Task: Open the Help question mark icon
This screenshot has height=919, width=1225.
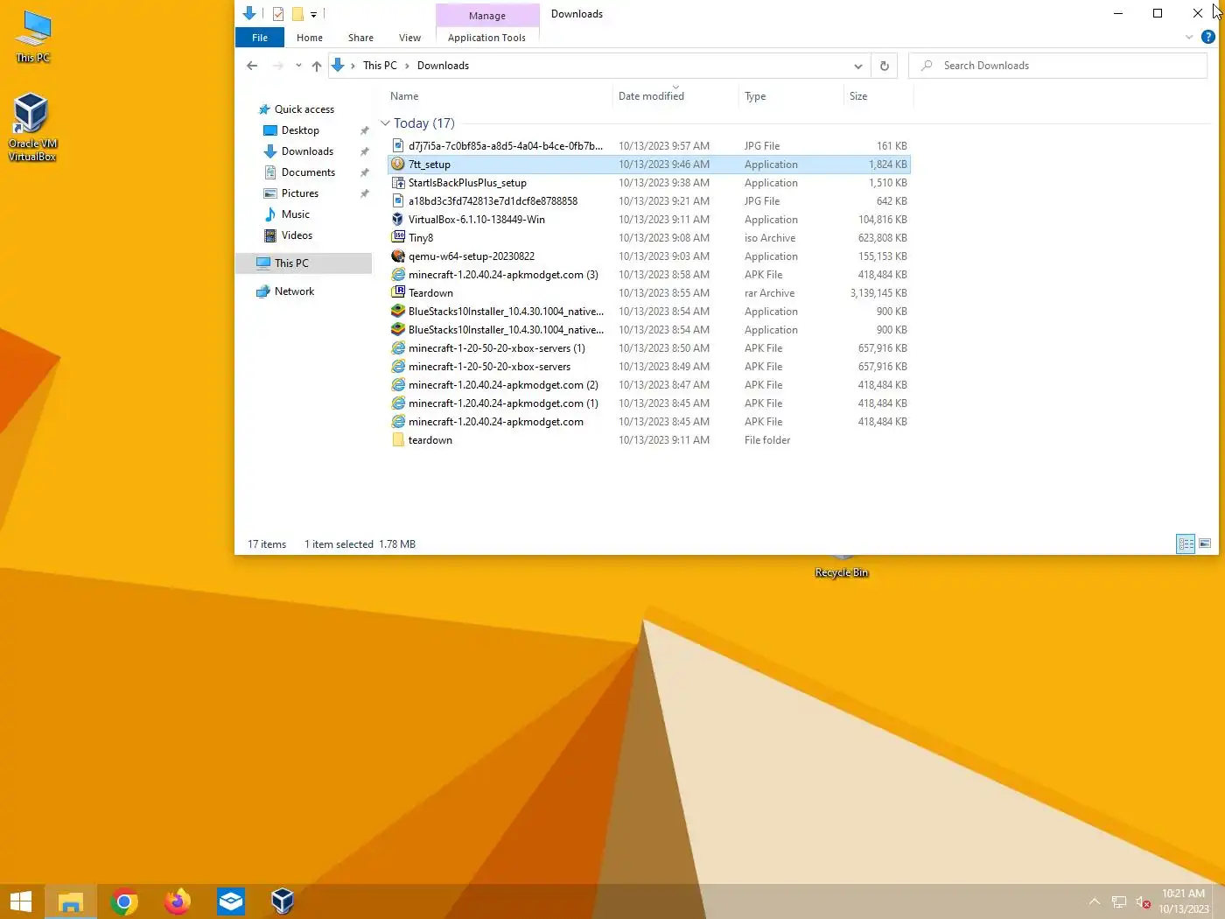Action: click(1208, 37)
